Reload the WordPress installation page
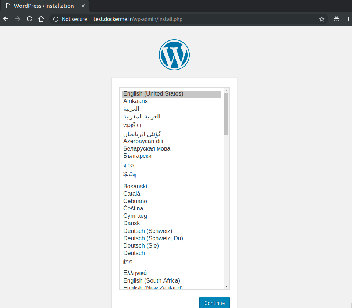Screen dimensions: 352x308 [29, 19]
